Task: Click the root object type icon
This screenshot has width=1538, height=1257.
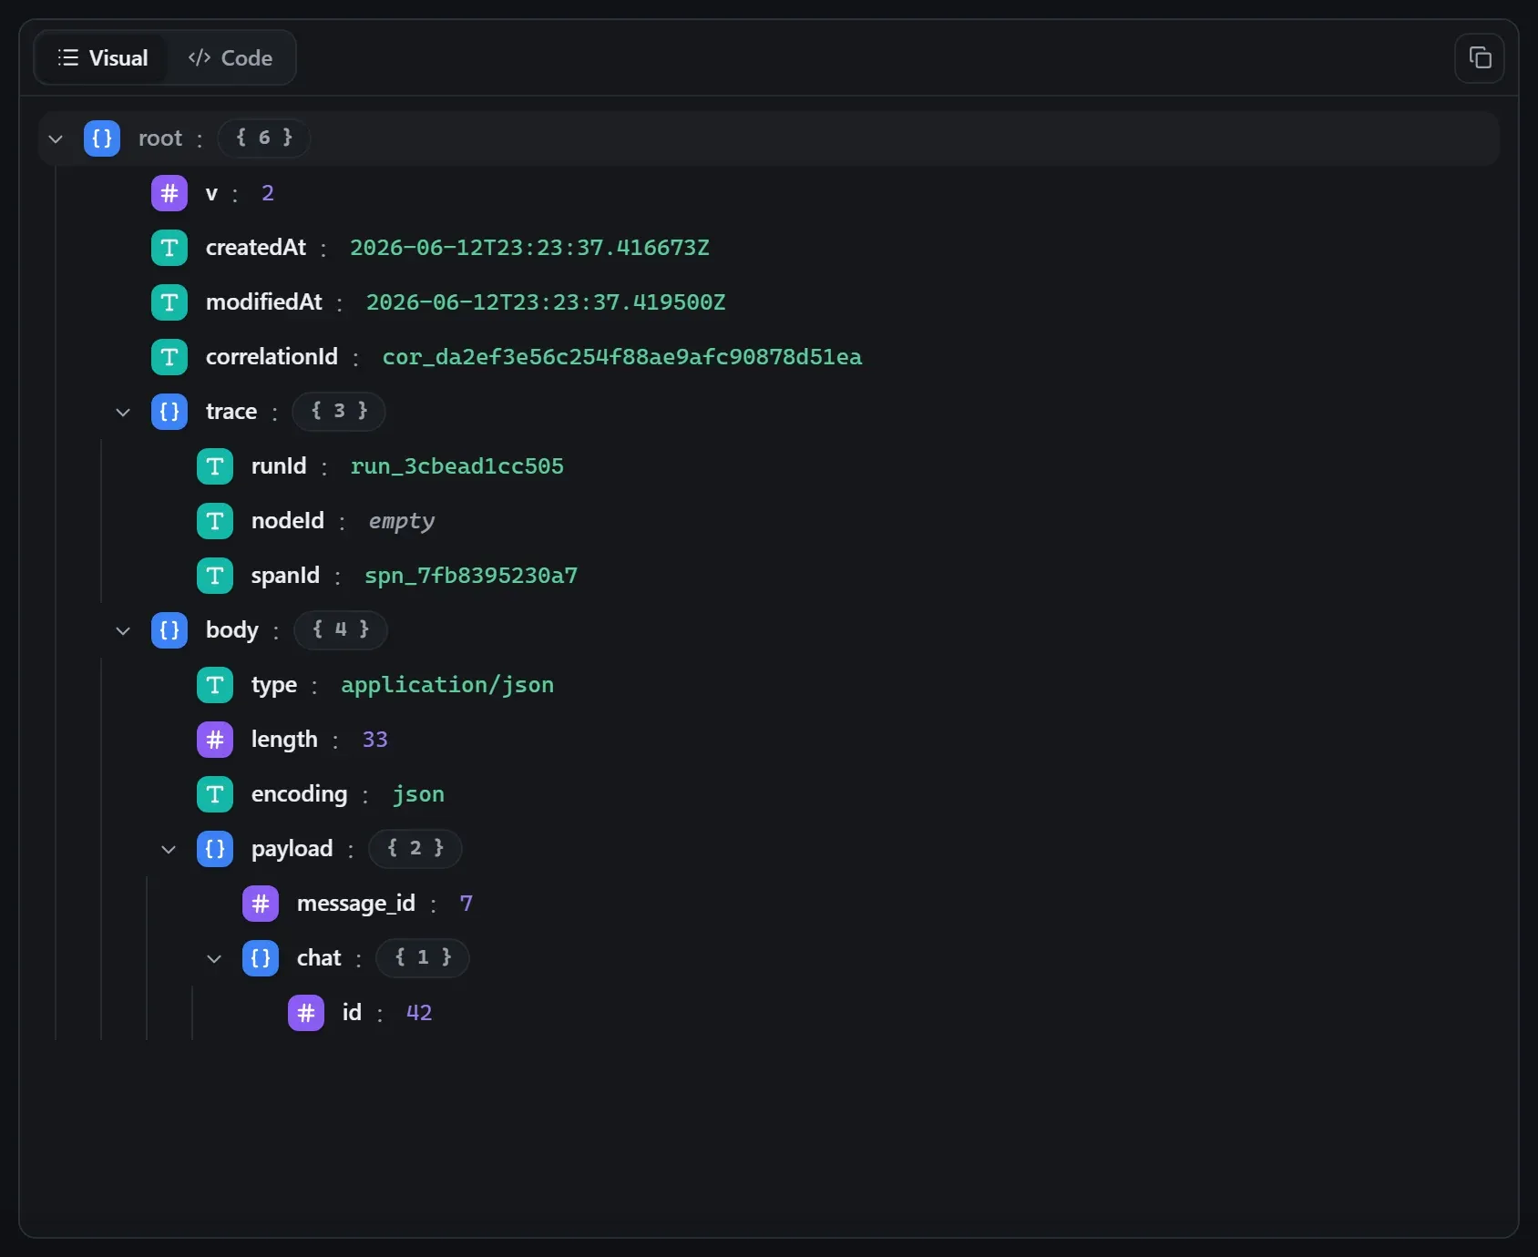Action: coord(102,138)
